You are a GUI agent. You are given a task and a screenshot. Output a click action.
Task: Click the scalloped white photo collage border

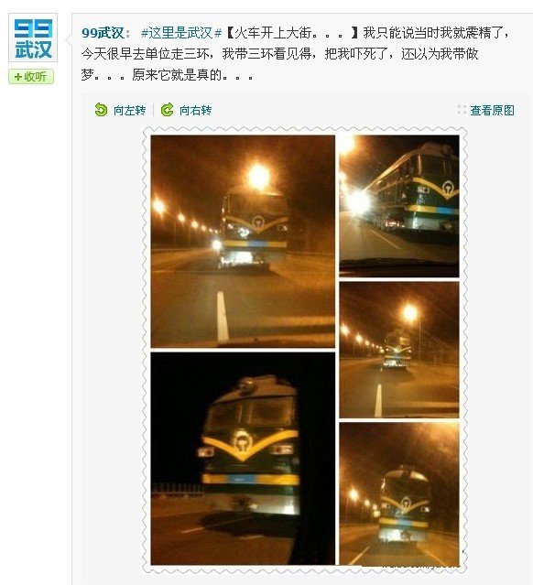pyautogui.click(x=147, y=351)
